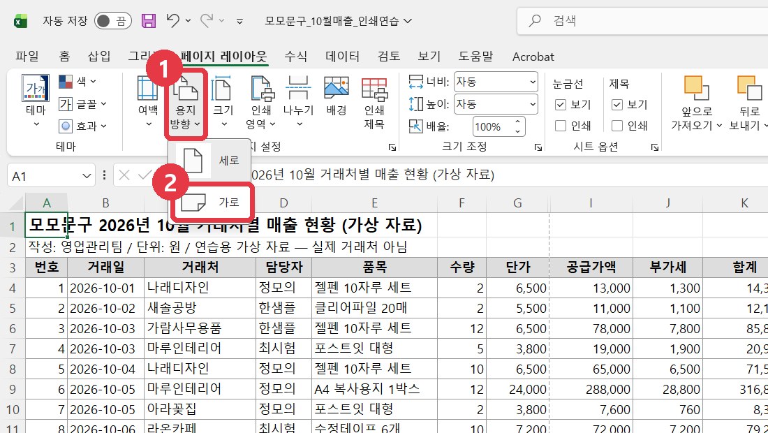This screenshot has height=433, width=768.
Task: Open the 수식 ribbon tab
Action: pos(296,57)
